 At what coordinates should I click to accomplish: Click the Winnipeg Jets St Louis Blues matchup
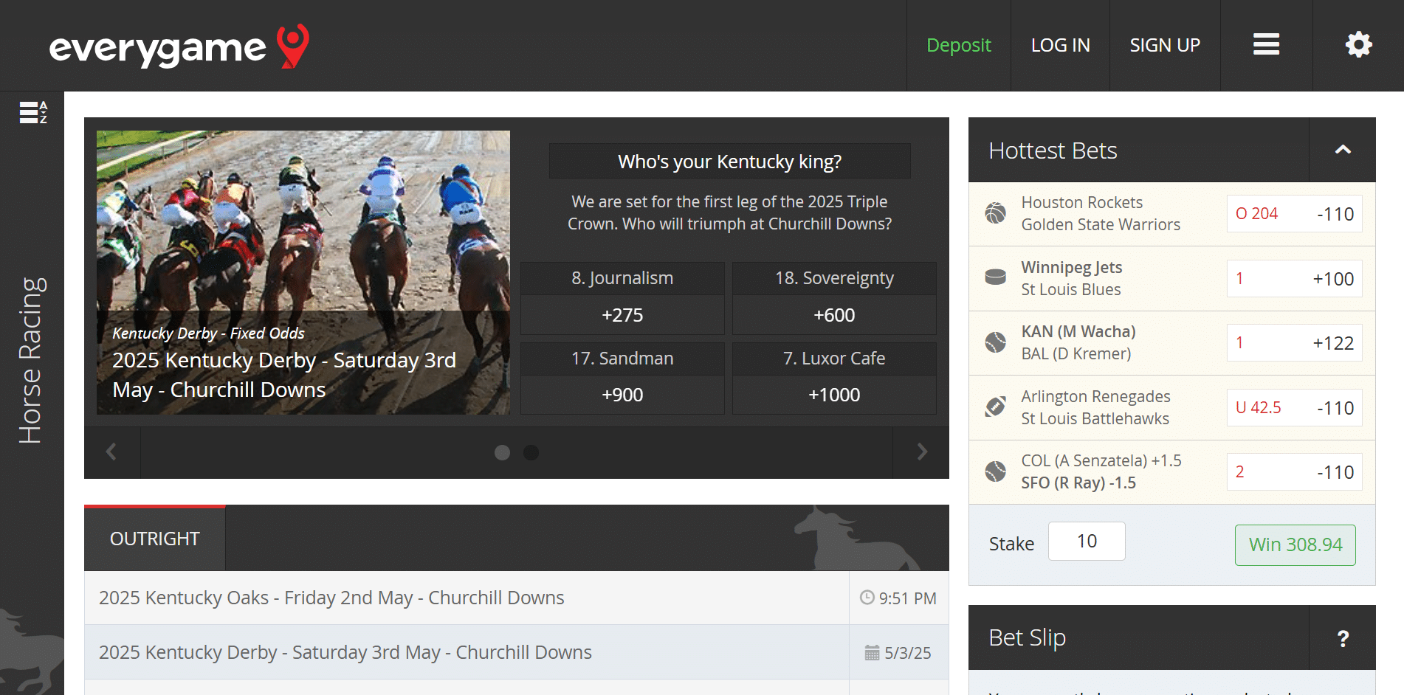coord(1071,278)
